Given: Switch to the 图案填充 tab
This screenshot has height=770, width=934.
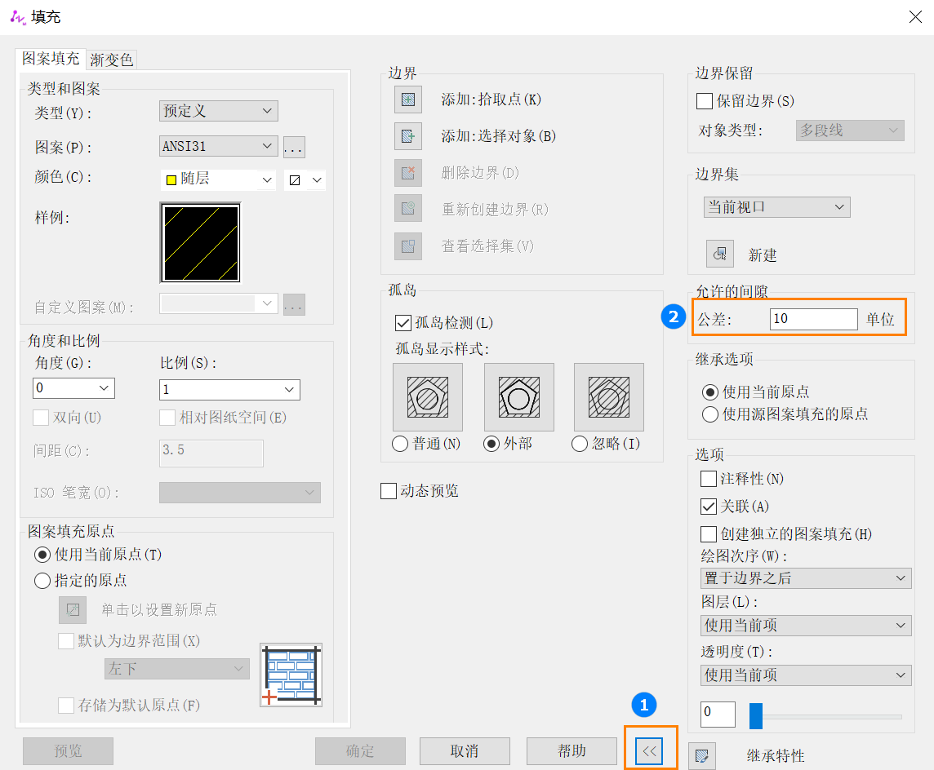Looking at the screenshot, I should click(51, 58).
